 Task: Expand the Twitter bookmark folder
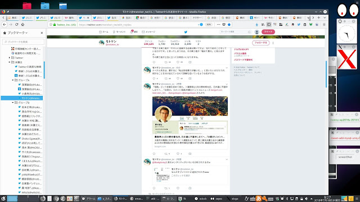tap(10, 58)
